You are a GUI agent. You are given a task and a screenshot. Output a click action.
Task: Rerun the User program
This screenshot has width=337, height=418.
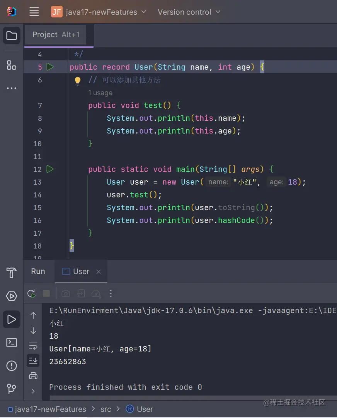coord(31,294)
